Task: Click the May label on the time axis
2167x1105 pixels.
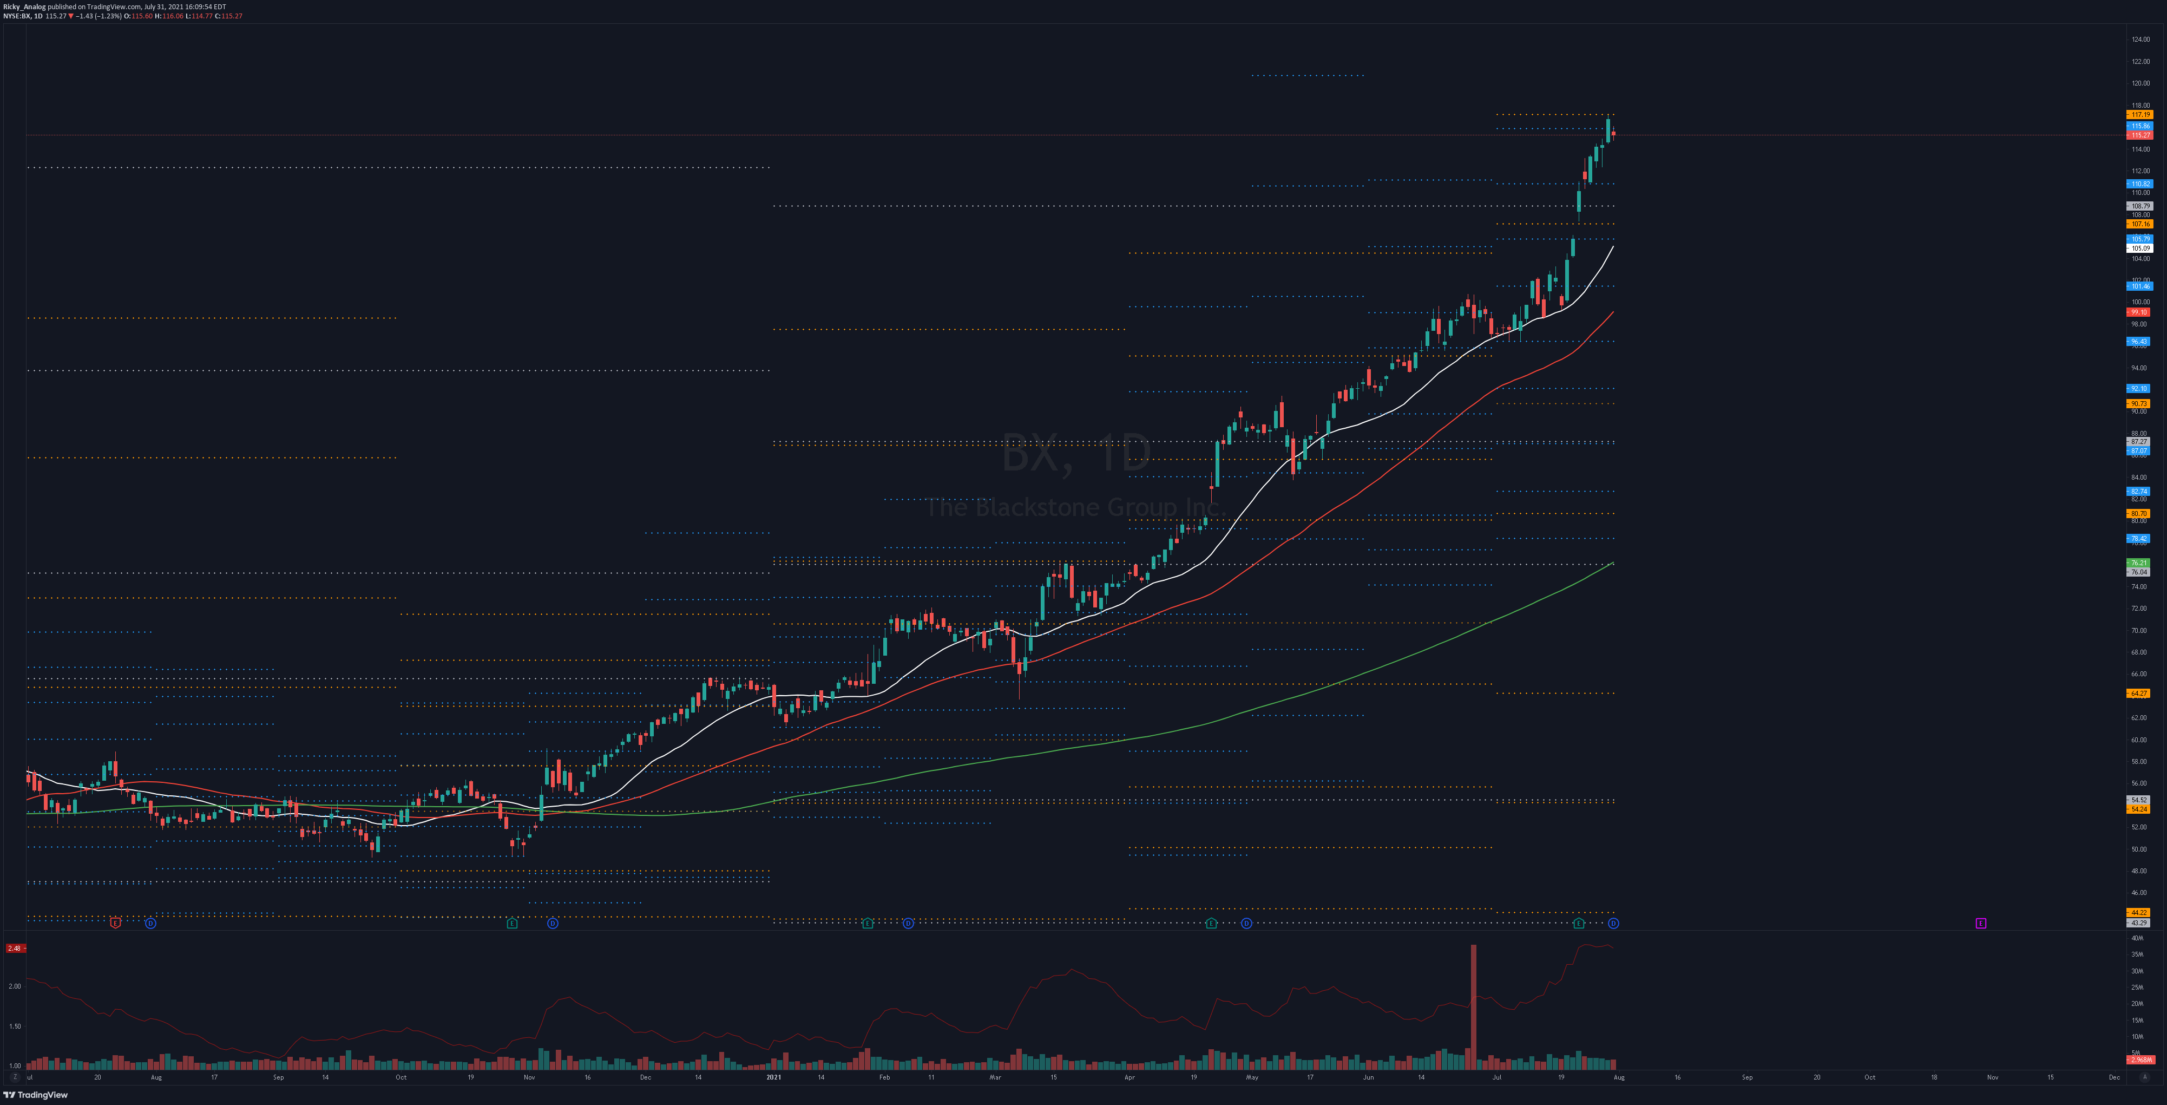Action: (1252, 1076)
